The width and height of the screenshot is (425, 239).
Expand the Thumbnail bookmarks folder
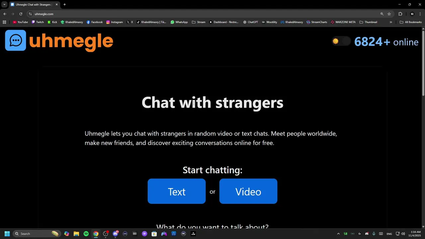coord(368,22)
